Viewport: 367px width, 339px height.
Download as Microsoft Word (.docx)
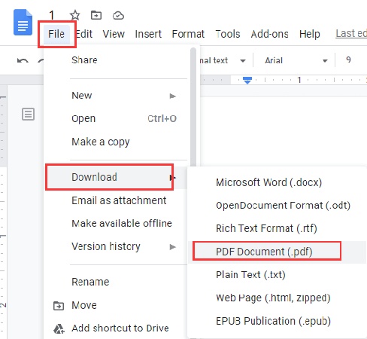(277, 182)
